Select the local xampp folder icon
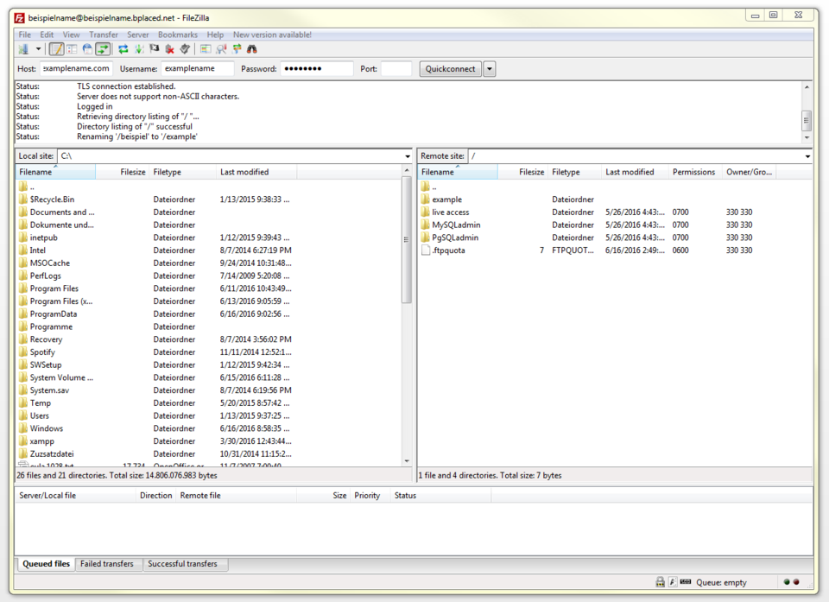This screenshot has width=829, height=602. tap(23, 440)
